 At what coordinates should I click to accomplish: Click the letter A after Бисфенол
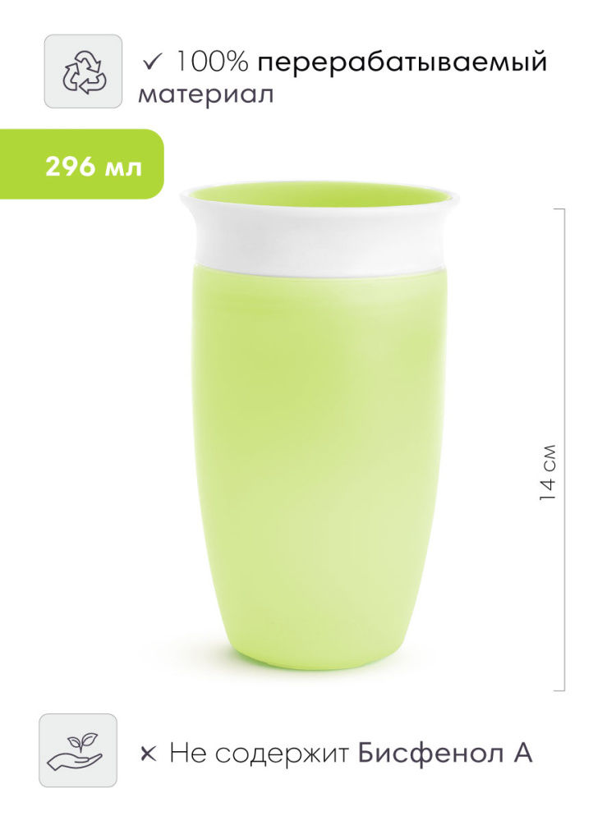point(520,752)
